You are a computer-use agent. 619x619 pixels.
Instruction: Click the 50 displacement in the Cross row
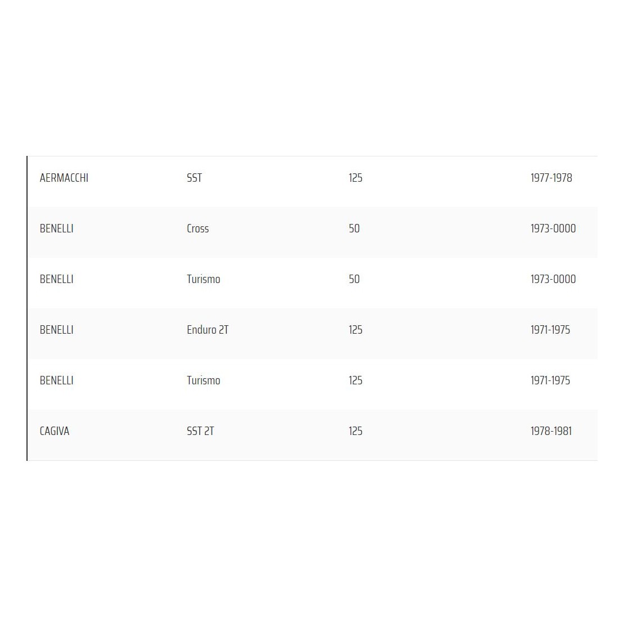pyautogui.click(x=354, y=228)
